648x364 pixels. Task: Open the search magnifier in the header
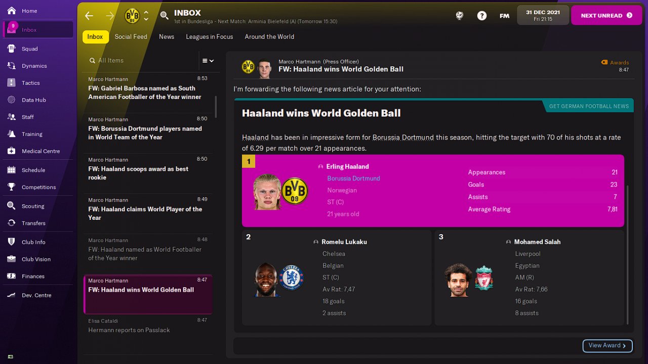(164, 16)
